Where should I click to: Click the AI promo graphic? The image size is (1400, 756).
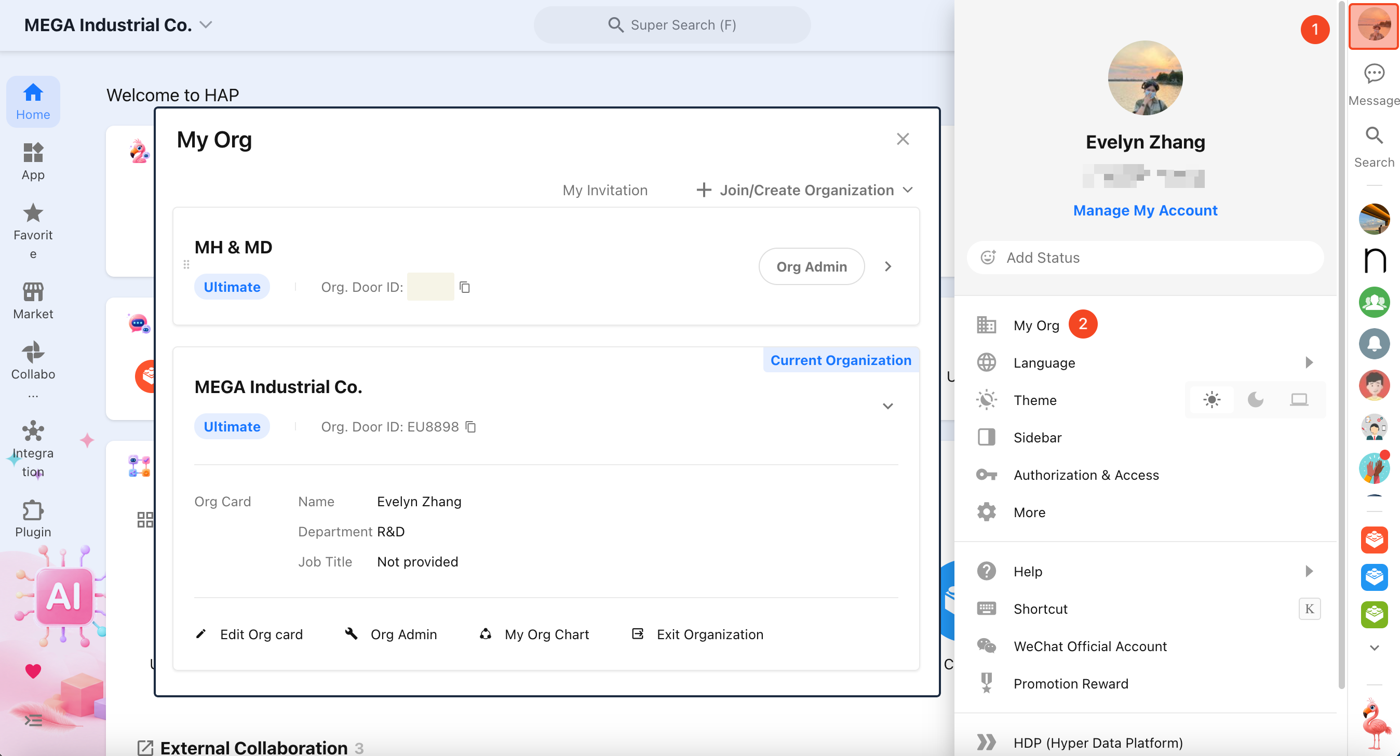(64, 596)
